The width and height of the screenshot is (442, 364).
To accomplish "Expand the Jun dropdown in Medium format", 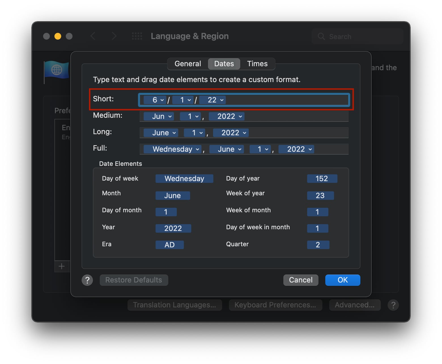I will pos(158,116).
